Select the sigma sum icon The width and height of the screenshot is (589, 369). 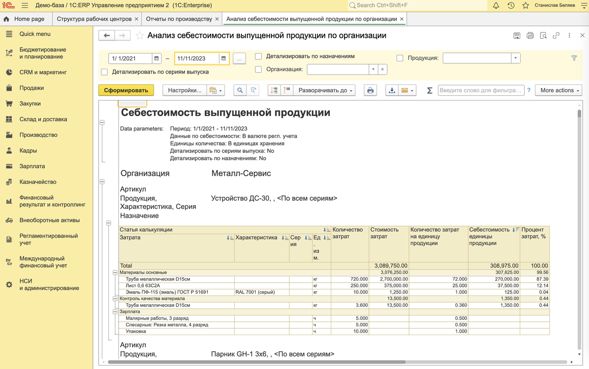tap(429, 90)
